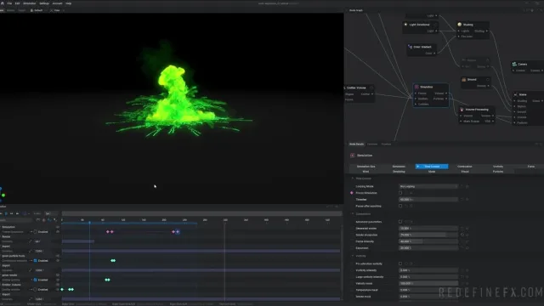Image resolution: width=544 pixels, height=306 pixels.
Task: Click the Camera node icon
Action: tap(514, 65)
